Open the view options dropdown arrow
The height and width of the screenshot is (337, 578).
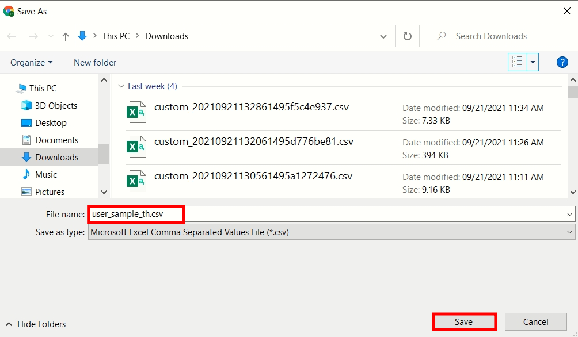click(x=533, y=62)
